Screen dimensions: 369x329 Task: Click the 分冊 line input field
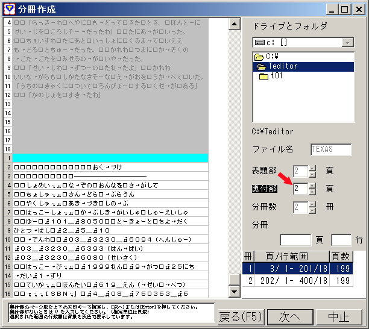tap(341, 240)
